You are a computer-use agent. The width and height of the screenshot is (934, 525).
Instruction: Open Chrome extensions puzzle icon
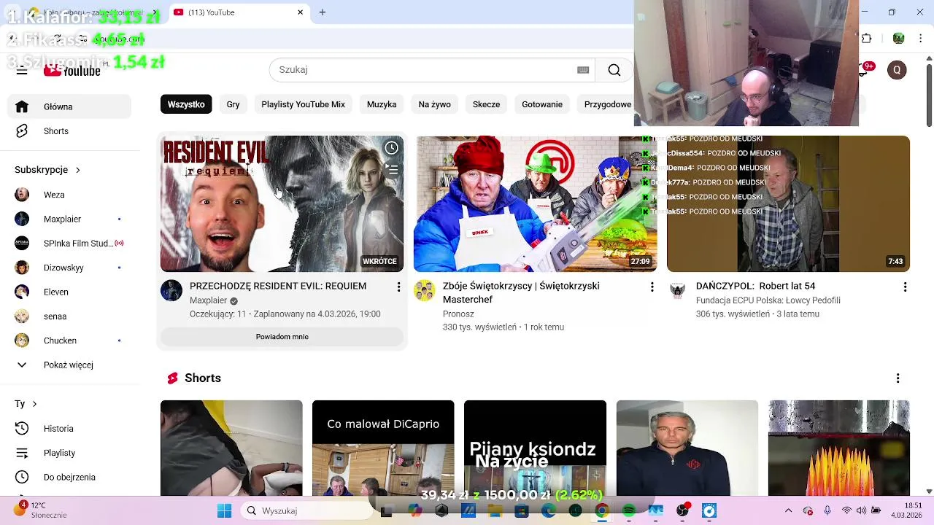867,39
